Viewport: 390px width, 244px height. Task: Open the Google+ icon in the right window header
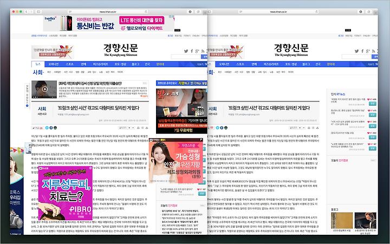368,51
